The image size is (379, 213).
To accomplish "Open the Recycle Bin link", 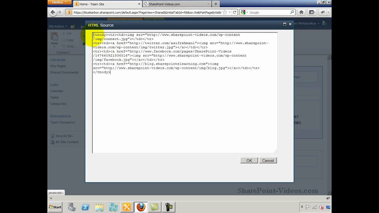I will pos(62,136).
